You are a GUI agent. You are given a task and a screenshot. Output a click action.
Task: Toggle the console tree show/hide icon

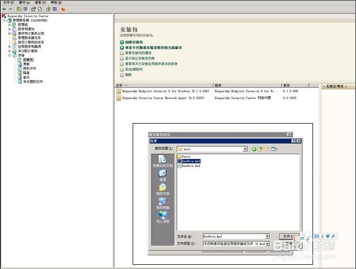[x=25, y=9]
